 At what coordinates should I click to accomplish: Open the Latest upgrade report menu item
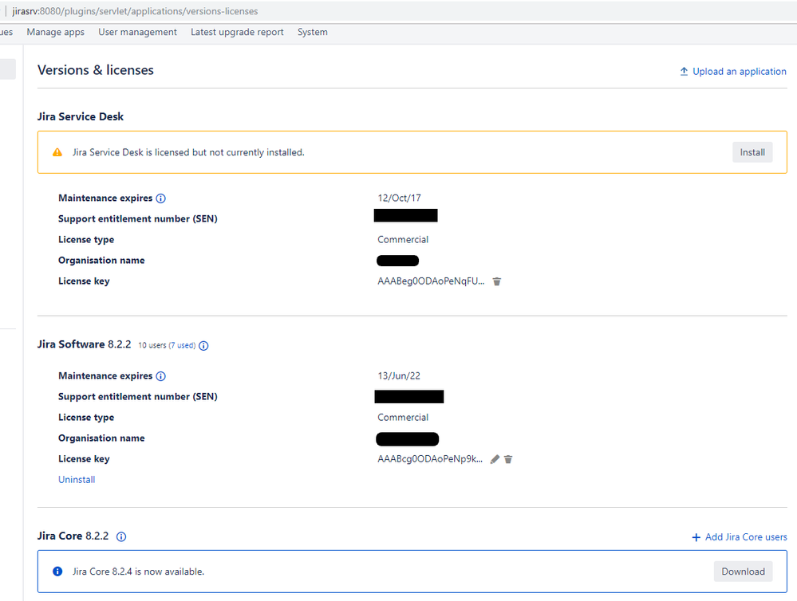(x=238, y=32)
